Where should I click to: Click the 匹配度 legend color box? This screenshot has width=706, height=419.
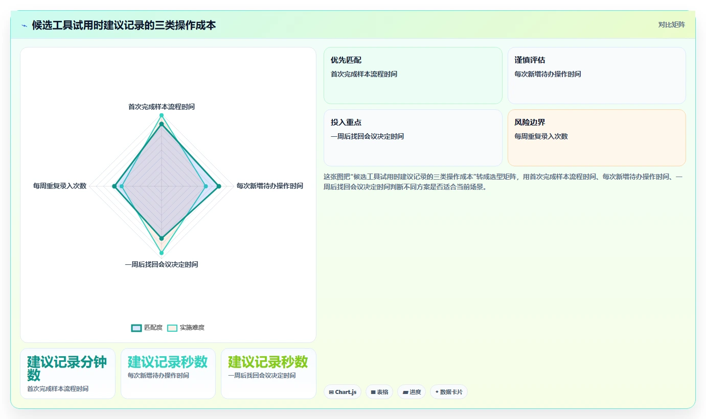[x=136, y=328]
